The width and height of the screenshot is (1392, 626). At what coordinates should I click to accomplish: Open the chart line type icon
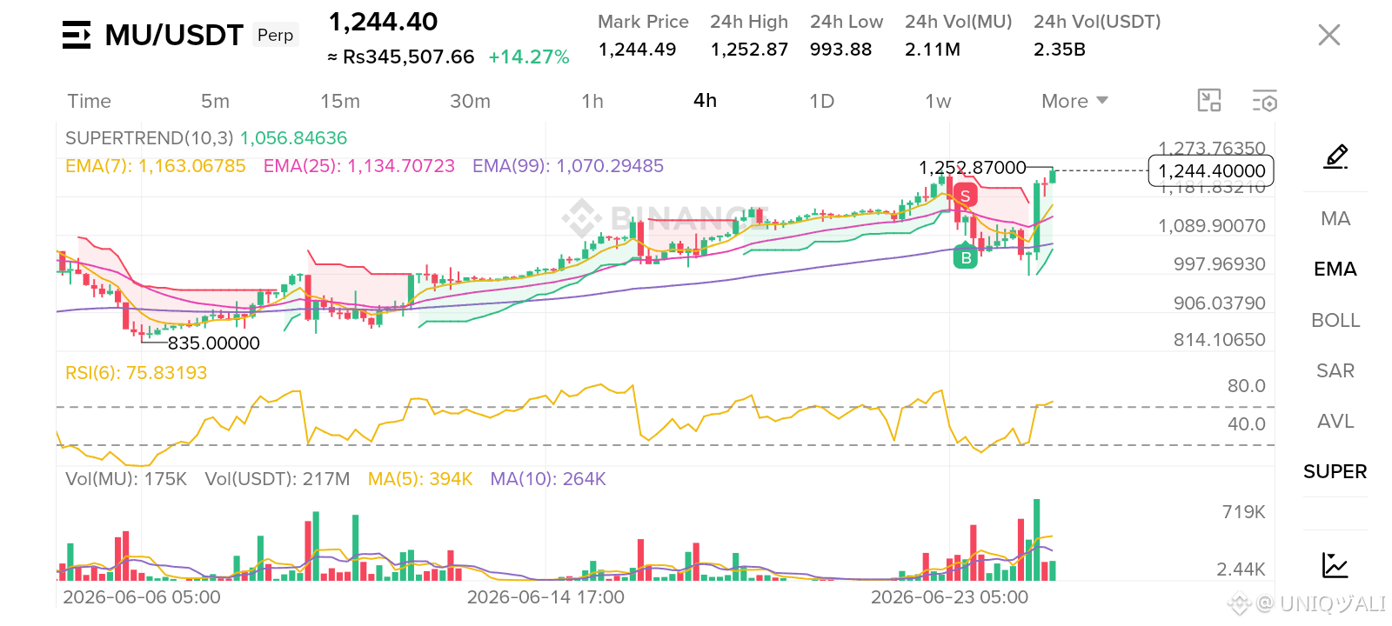1335,565
